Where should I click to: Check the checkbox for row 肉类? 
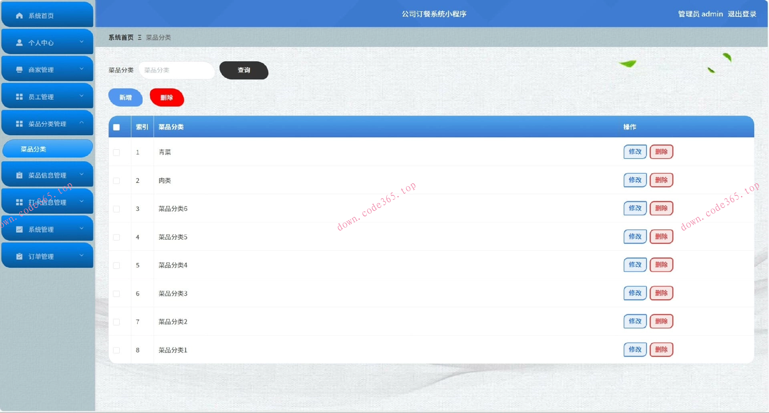tap(117, 181)
